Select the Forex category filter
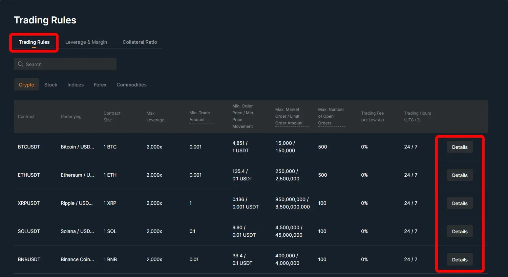 (100, 85)
